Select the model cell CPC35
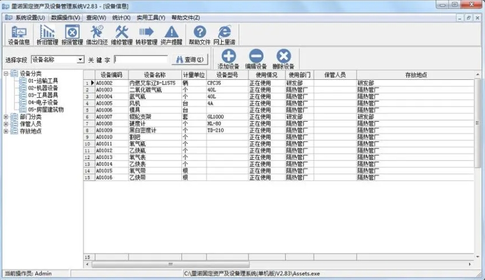 click(228, 83)
